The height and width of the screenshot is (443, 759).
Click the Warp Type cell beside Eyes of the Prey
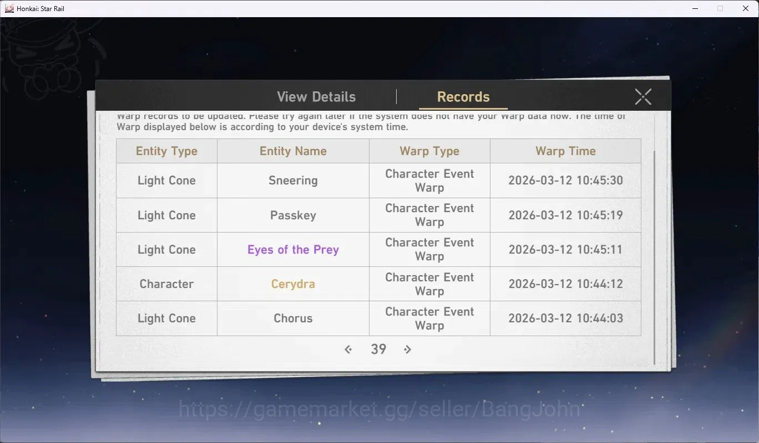[x=429, y=250]
